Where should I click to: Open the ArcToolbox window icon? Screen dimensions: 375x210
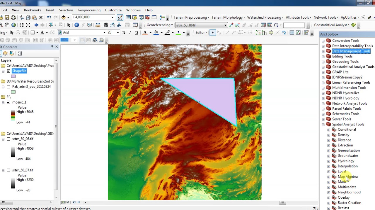click(148, 17)
